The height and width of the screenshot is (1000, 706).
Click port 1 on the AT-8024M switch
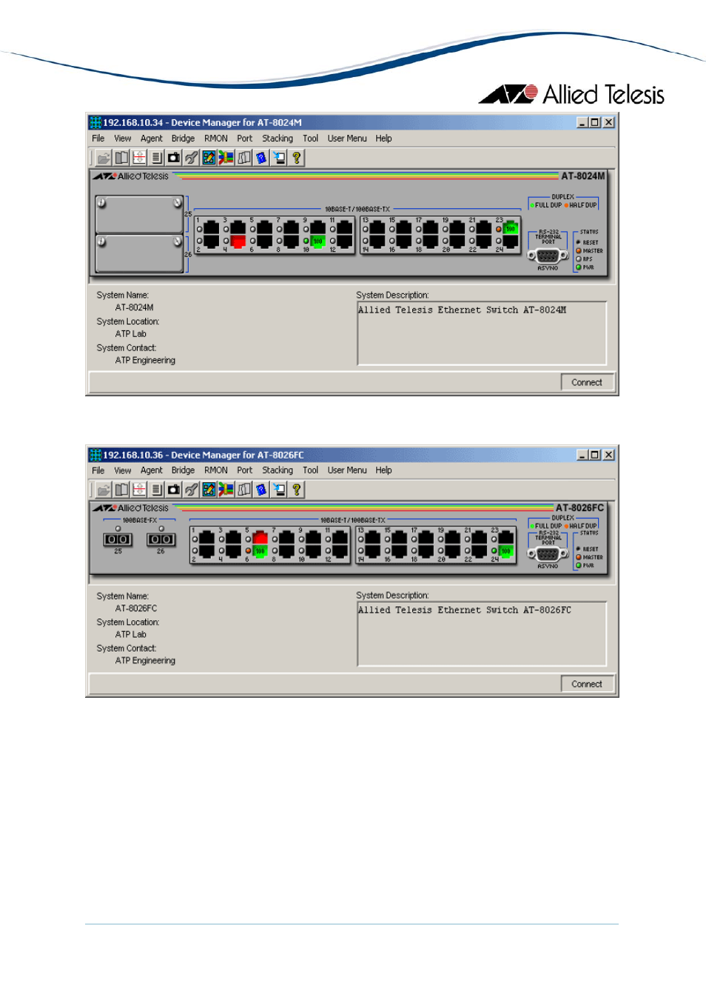(211, 228)
